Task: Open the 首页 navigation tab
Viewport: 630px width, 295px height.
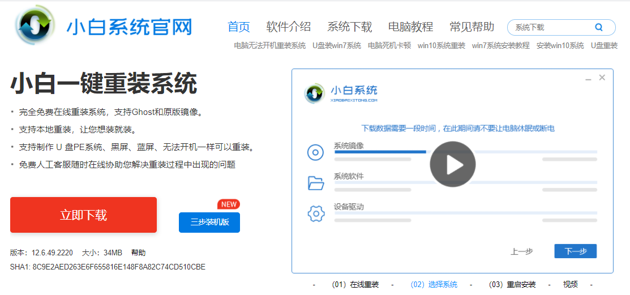Action: coord(238,27)
